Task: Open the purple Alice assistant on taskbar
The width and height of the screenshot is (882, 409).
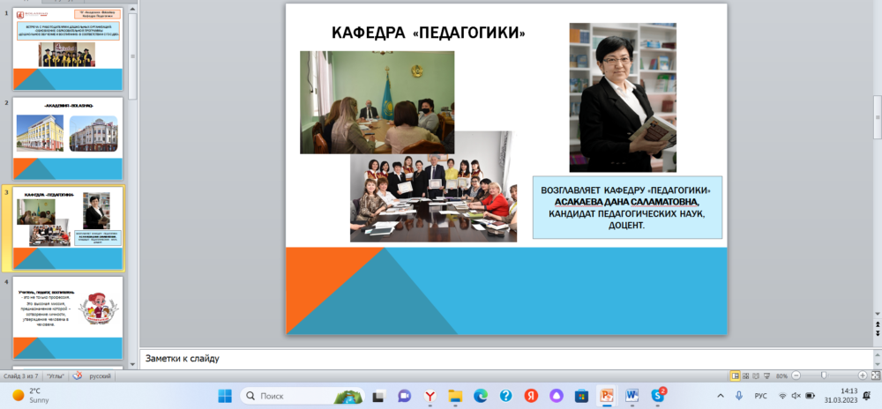Action: tap(557, 396)
